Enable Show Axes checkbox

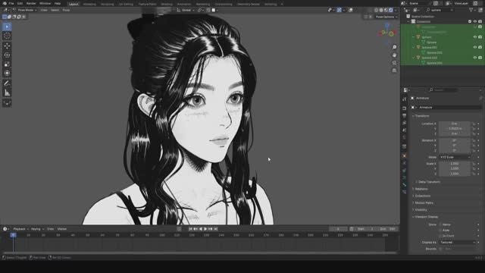440,231
